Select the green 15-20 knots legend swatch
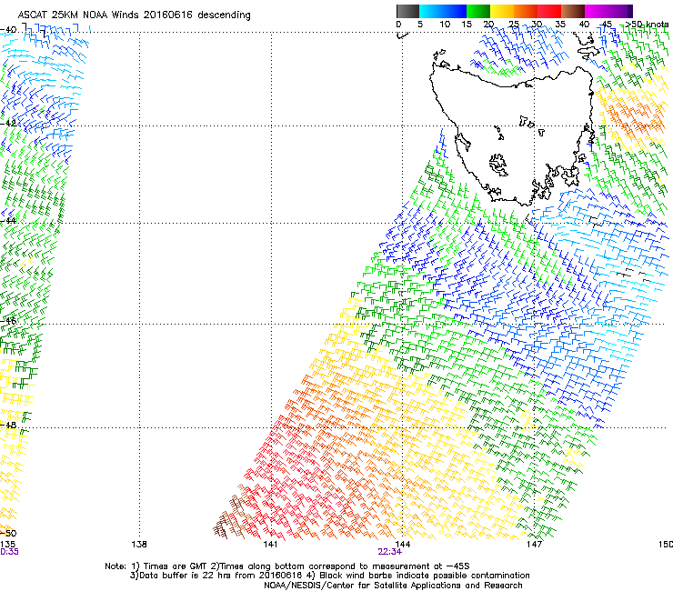This screenshot has width=673, height=591. coord(478,11)
